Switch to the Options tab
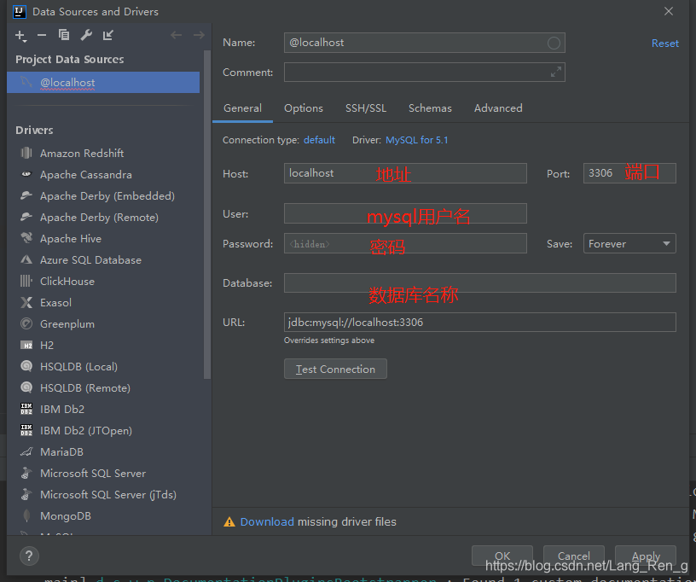 [x=304, y=108]
